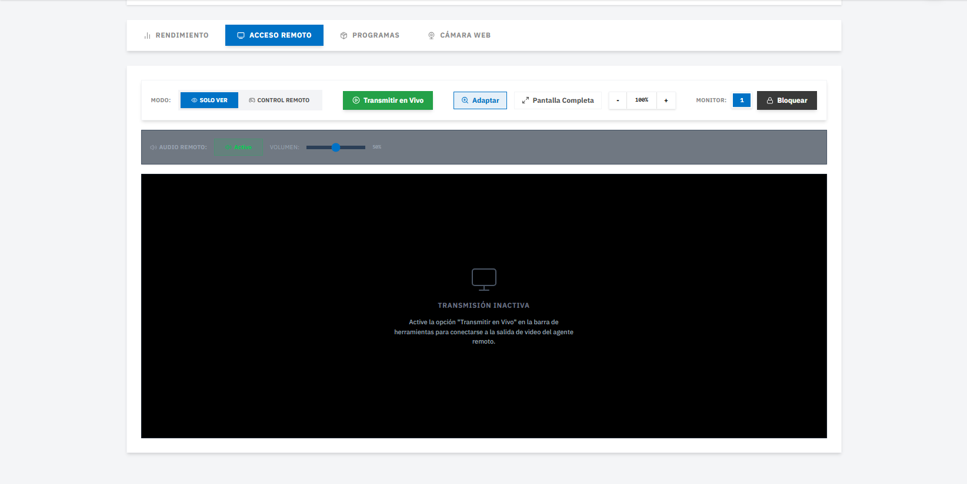This screenshot has width=967, height=484.
Task: Select monitor number 1
Action: pyautogui.click(x=742, y=100)
